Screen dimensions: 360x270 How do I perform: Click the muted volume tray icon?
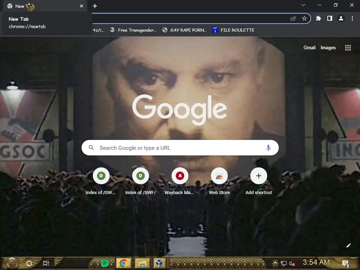point(292,264)
